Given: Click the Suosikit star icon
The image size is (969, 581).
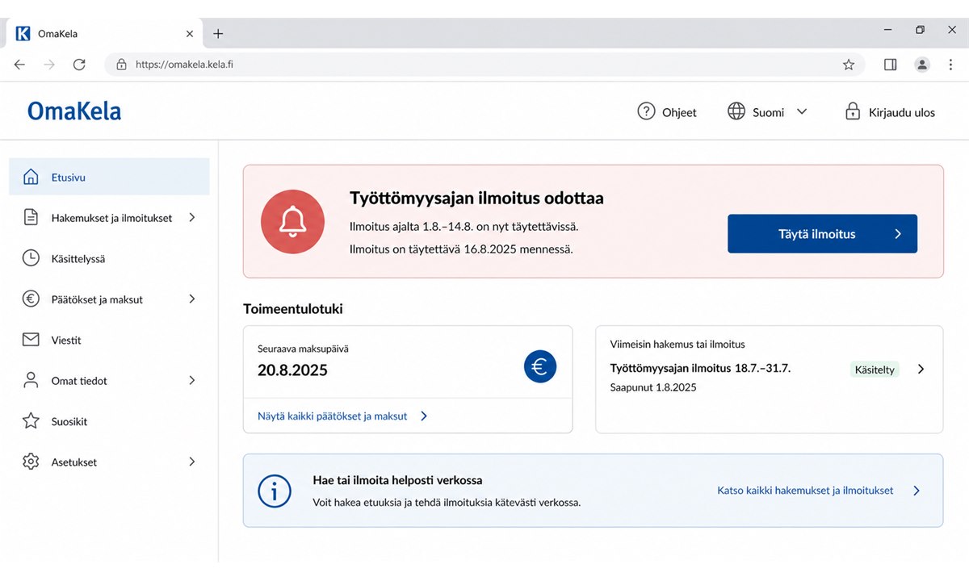Looking at the screenshot, I should click(31, 421).
